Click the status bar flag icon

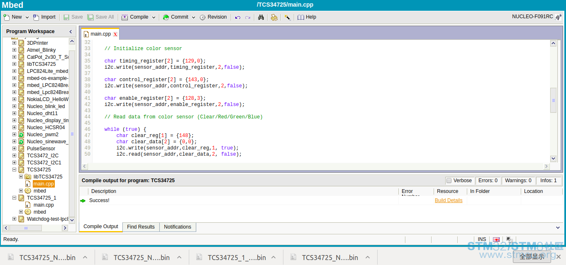click(x=496, y=240)
